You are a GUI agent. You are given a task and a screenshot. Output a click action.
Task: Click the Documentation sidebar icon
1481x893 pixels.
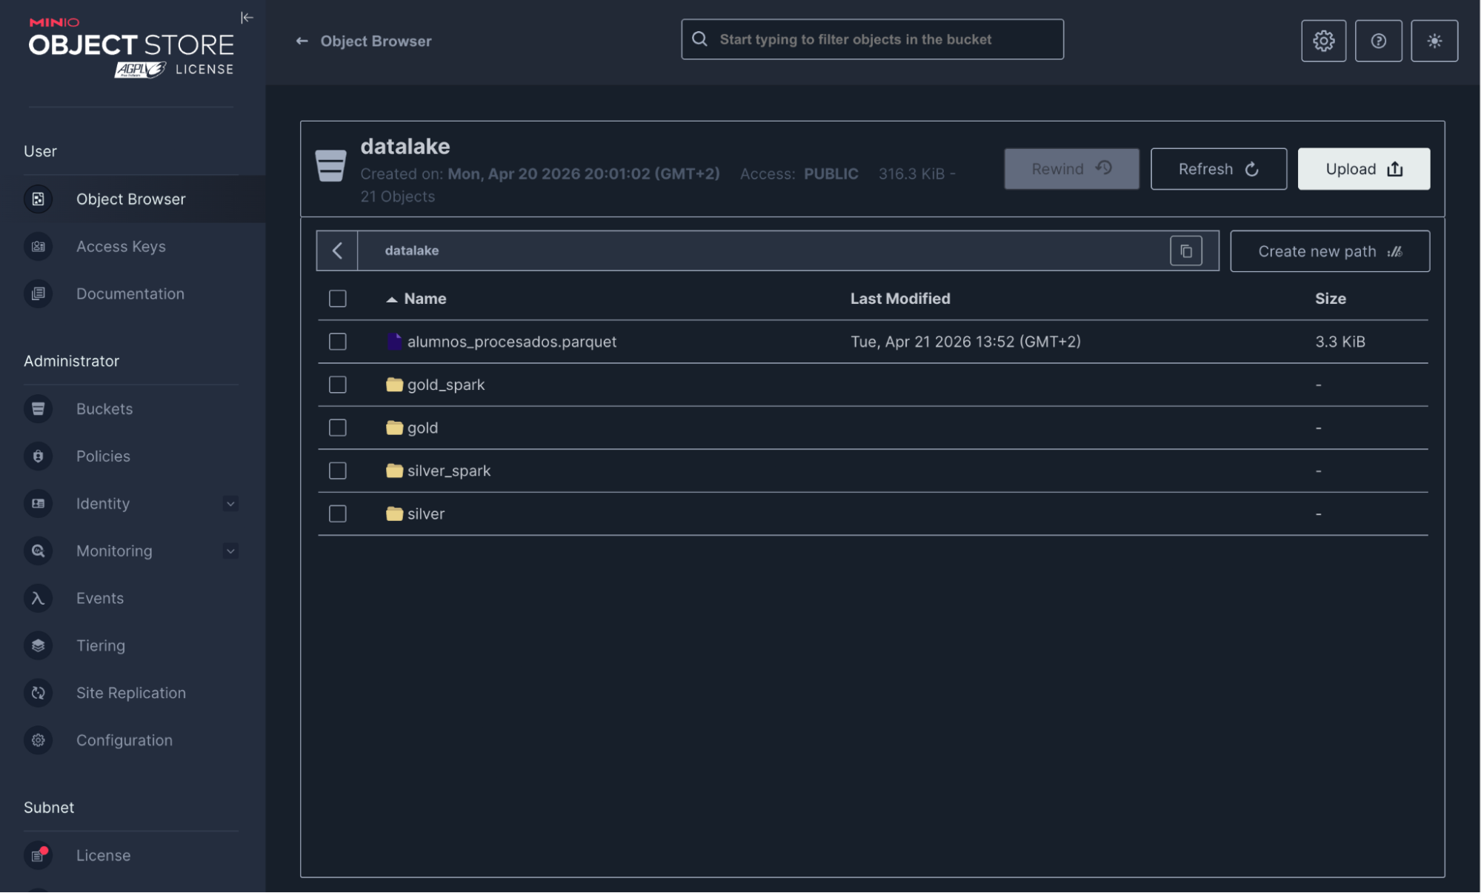[38, 294]
